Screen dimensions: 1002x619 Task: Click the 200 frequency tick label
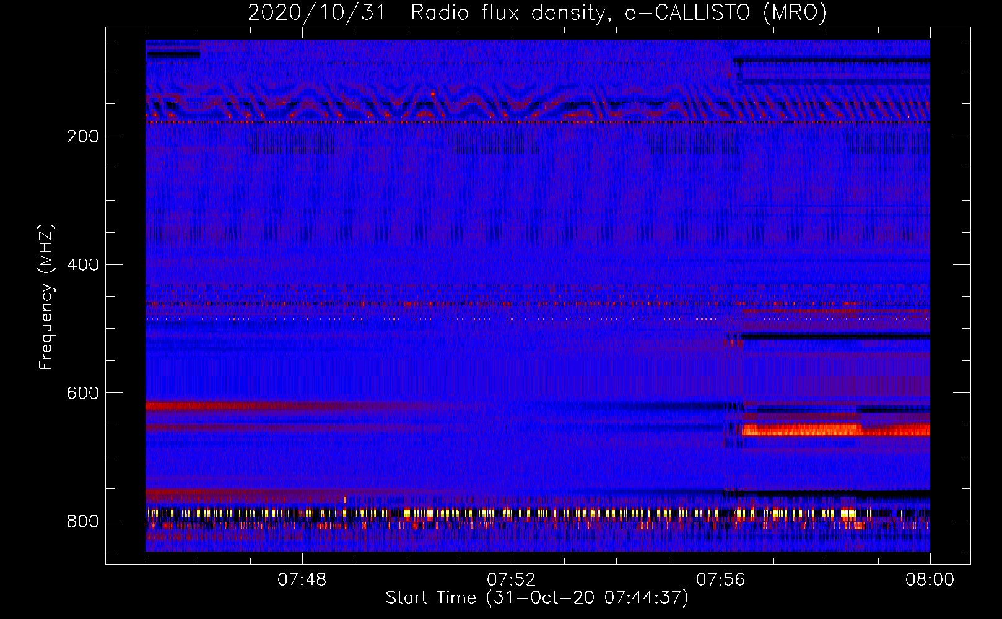click(x=82, y=136)
